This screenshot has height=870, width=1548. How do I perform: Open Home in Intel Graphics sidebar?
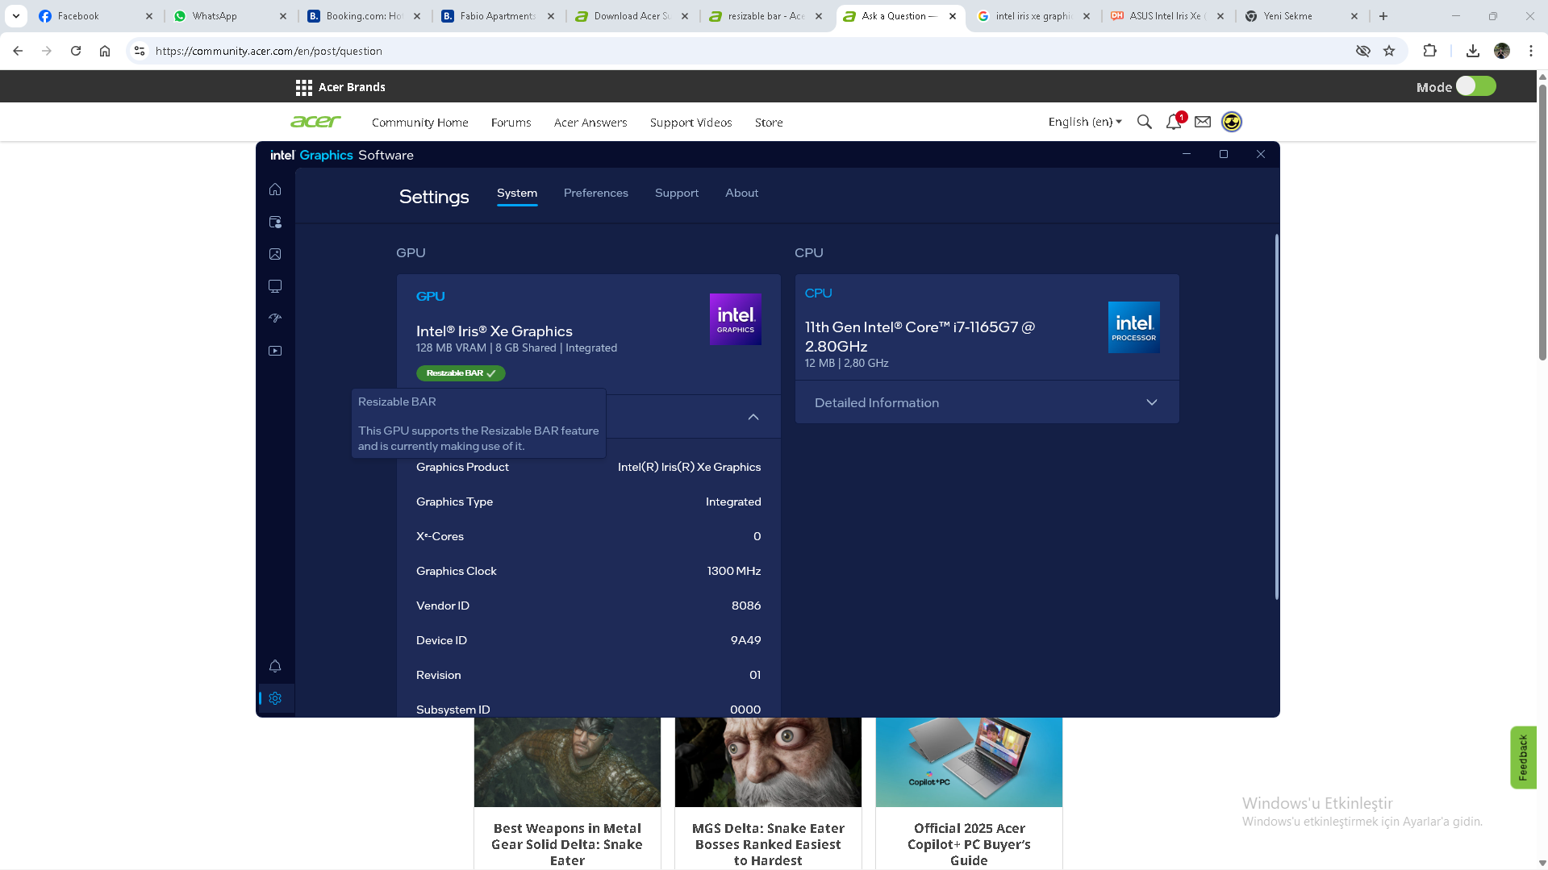pos(275,189)
